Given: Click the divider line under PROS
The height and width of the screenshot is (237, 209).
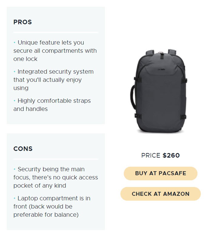Looking at the screenshot, I should click(x=56, y=32).
